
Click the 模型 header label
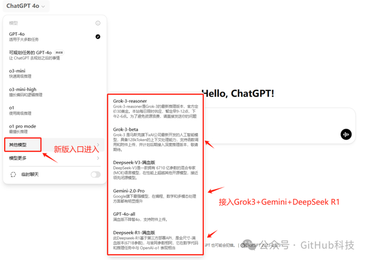13,23
